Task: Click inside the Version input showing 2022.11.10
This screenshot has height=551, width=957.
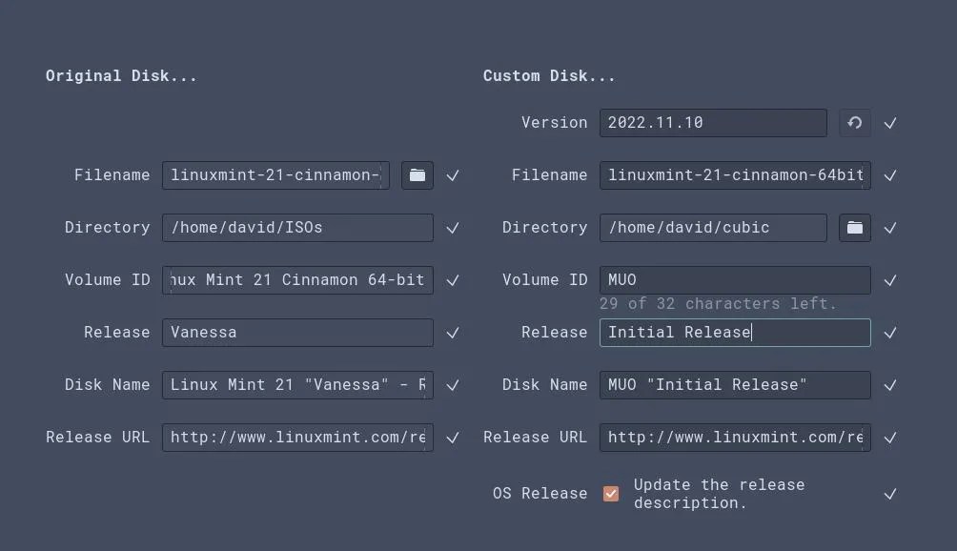Action: (712, 122)
